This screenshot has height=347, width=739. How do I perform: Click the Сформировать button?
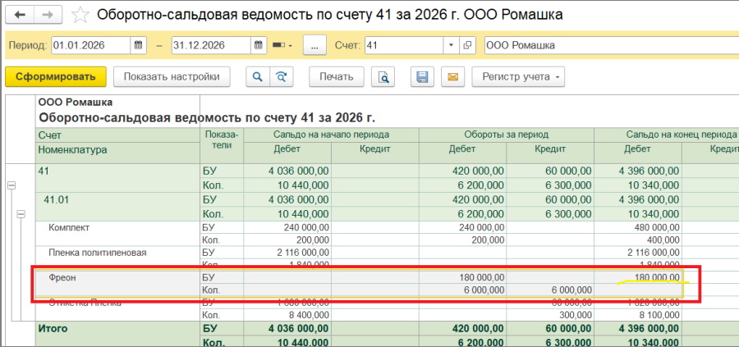(x=56, y=77)
